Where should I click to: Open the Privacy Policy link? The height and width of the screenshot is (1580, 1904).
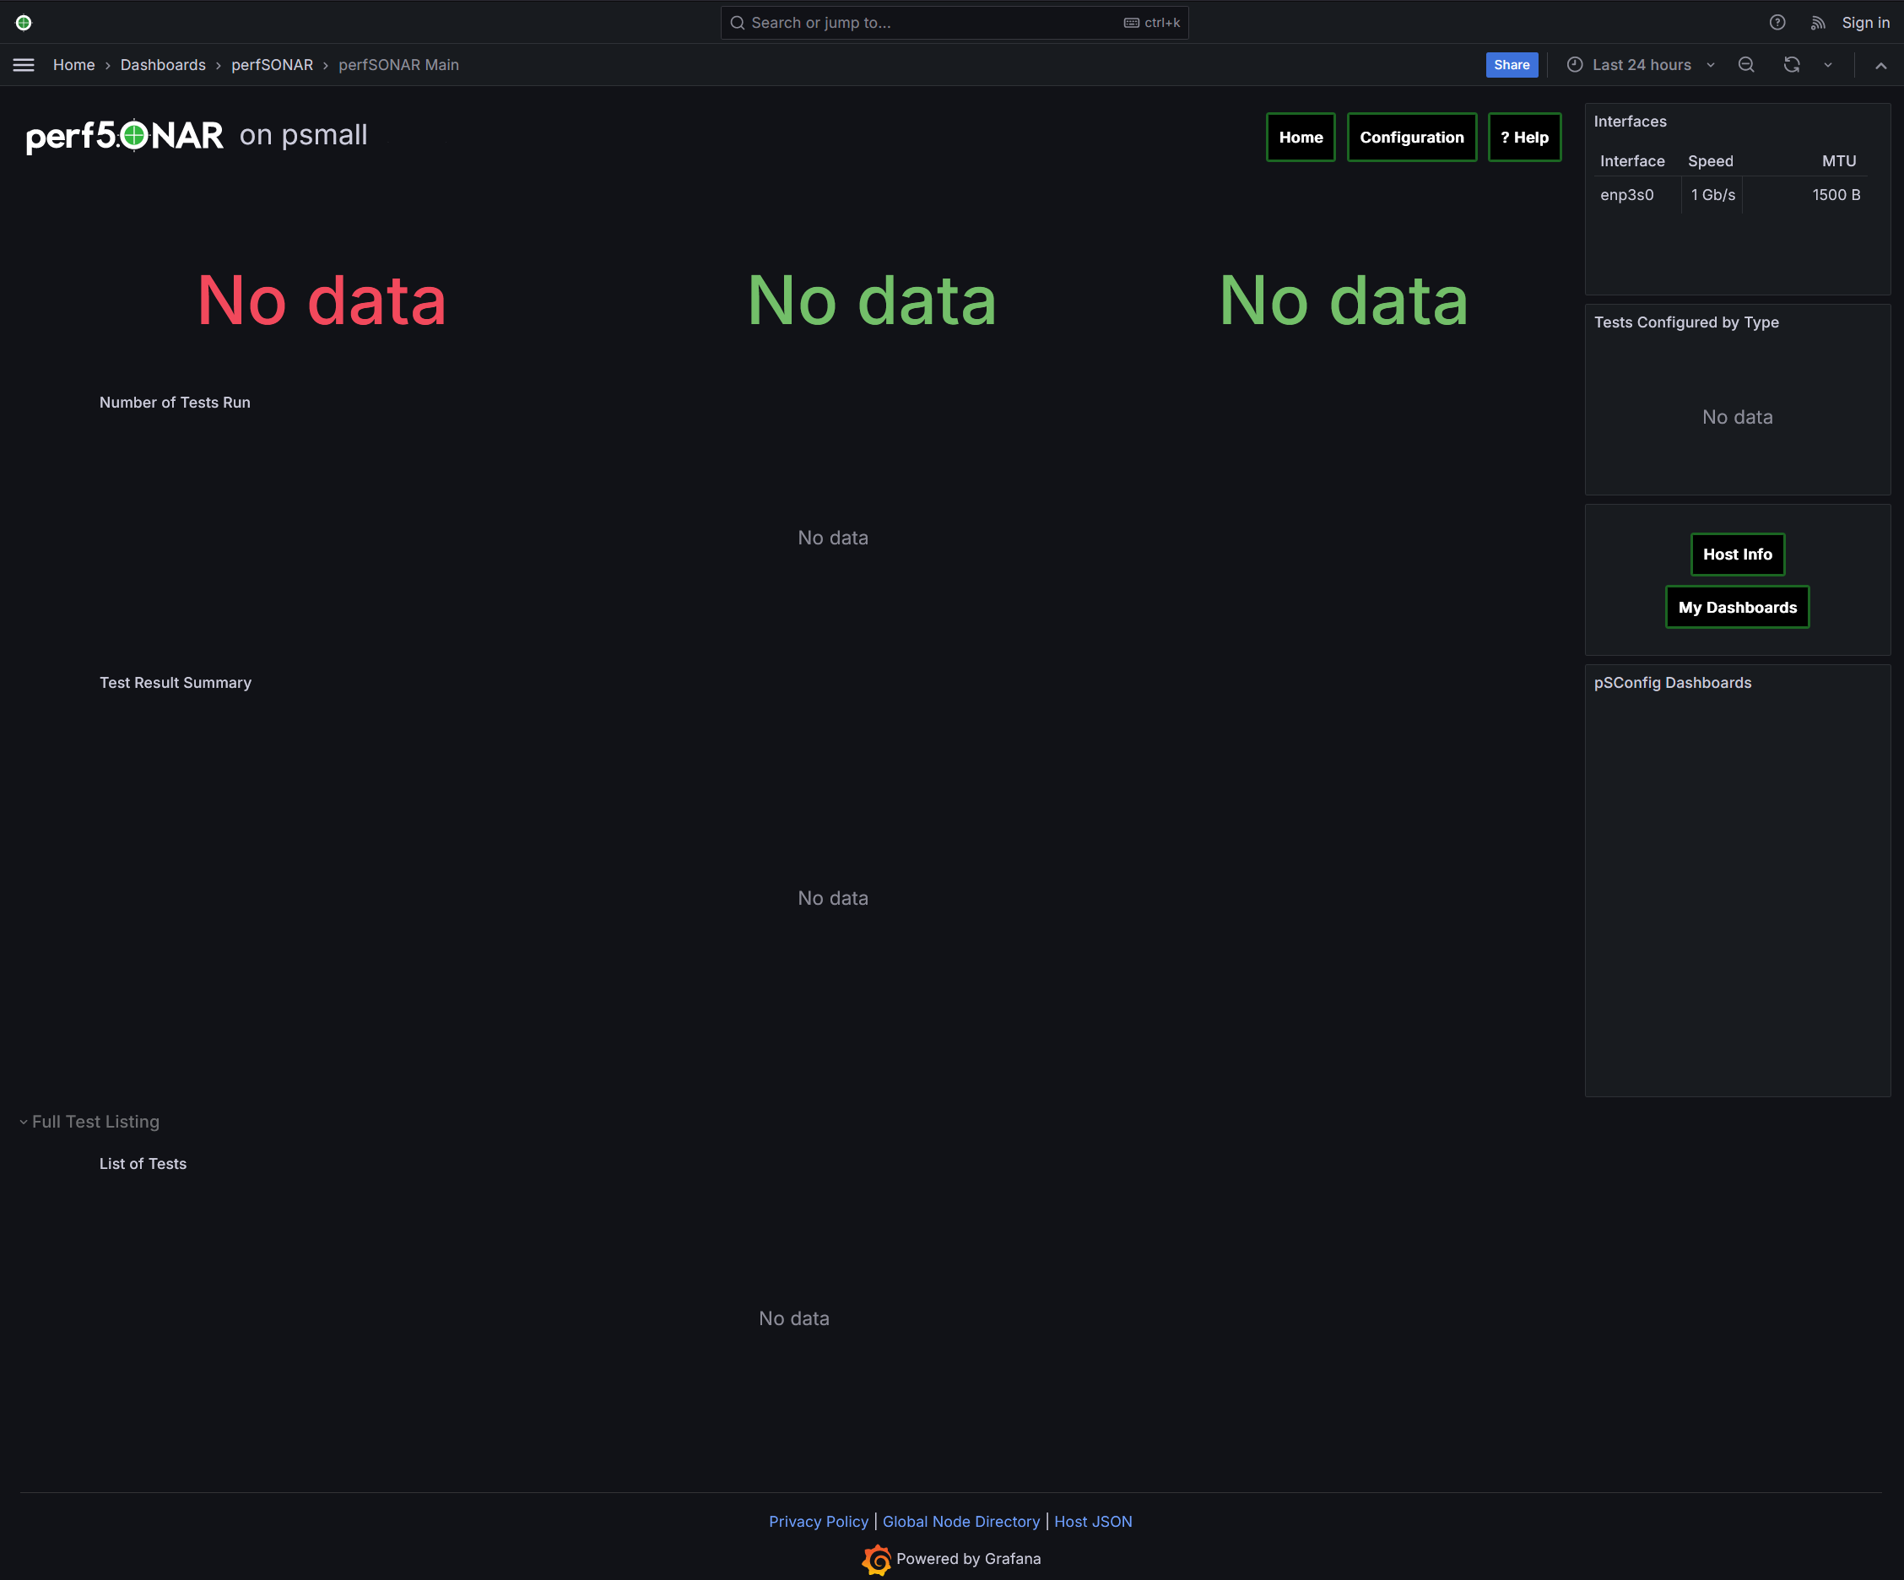(818, 1521)
